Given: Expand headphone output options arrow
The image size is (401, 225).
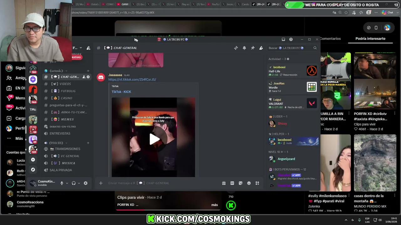Looking at the screenshot, I should [x=79, y=183].
